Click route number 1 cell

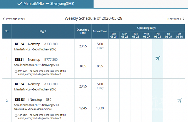pyautogui.click(x=7, y=59)
